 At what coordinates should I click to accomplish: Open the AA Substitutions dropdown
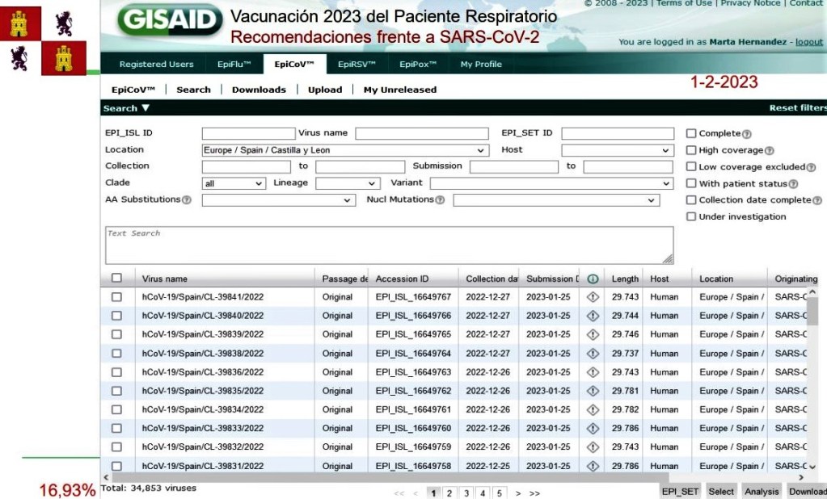tap(278, 200)
